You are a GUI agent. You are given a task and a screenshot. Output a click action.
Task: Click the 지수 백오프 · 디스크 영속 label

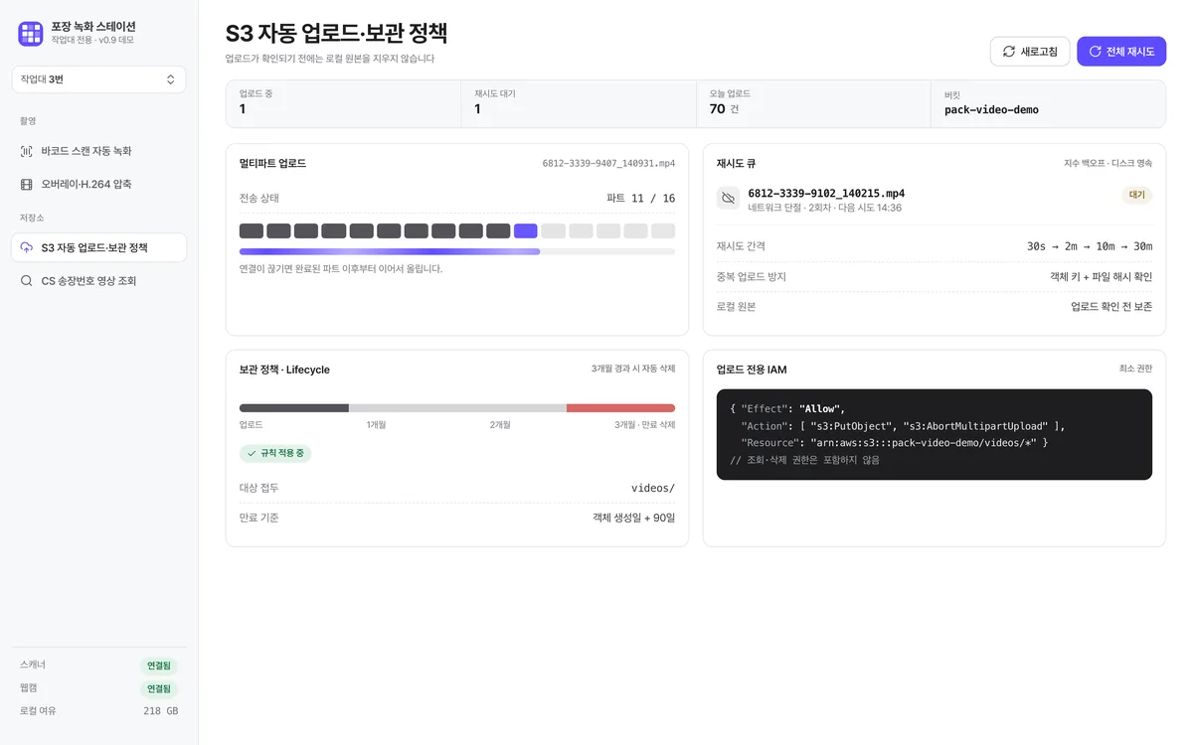(x=1108, y=163)
